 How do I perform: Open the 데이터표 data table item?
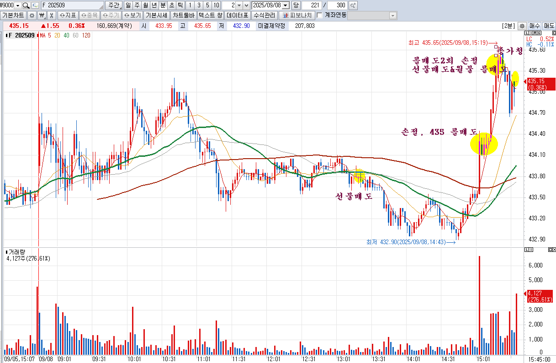click(238, 15)
